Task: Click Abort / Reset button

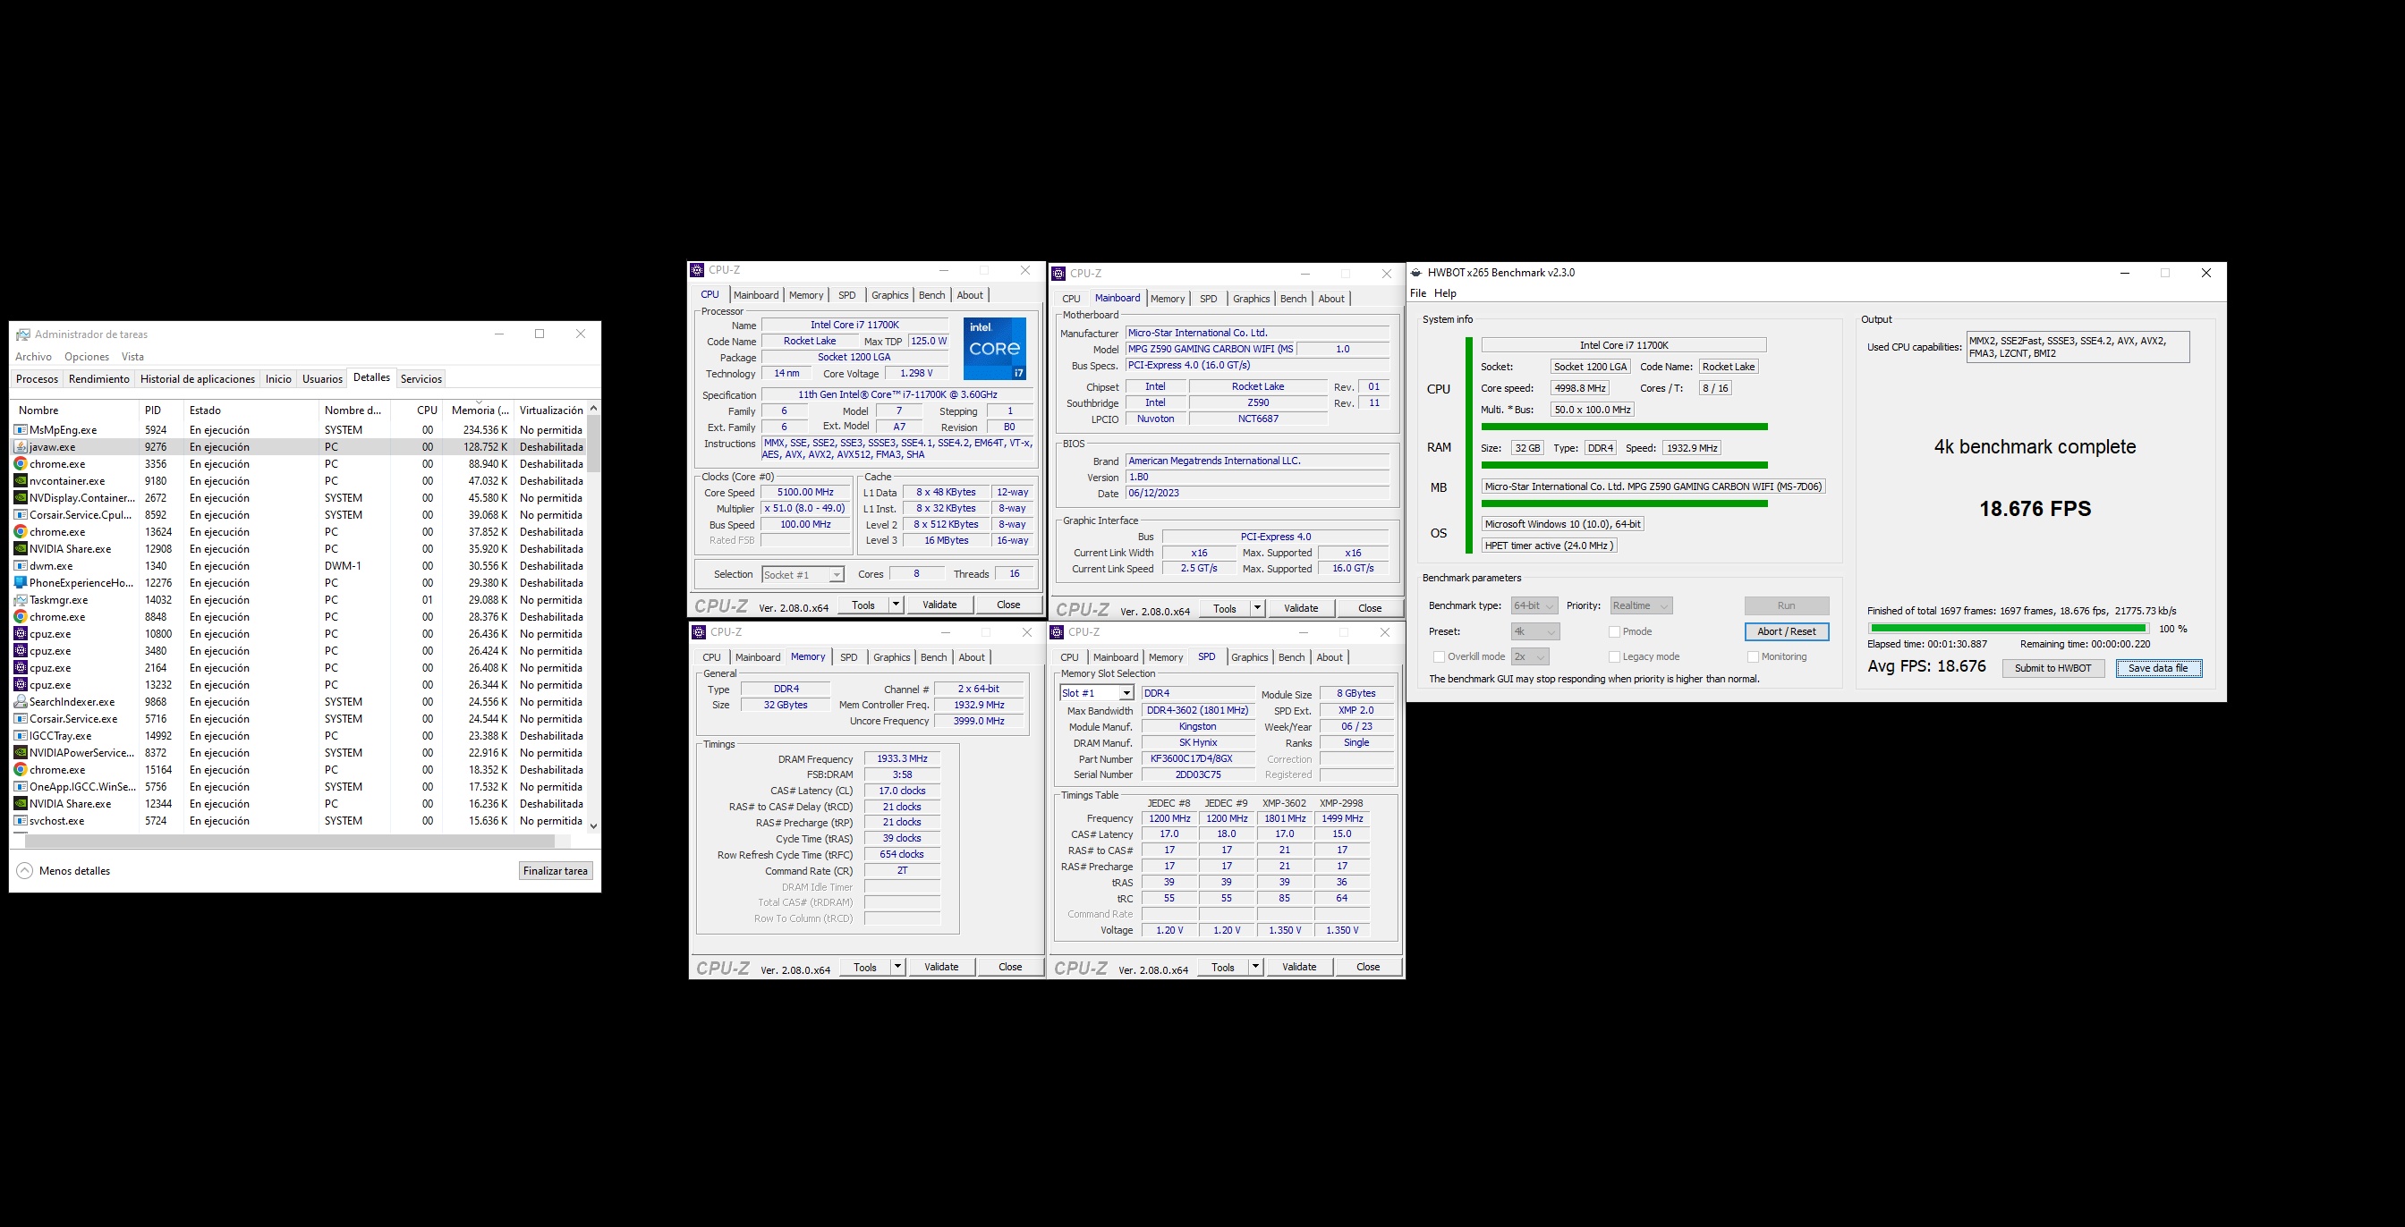Action: click(1786, 631)
